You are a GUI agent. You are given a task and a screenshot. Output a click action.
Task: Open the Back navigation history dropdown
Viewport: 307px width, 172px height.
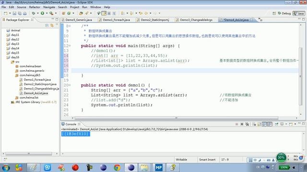point(150,13)
